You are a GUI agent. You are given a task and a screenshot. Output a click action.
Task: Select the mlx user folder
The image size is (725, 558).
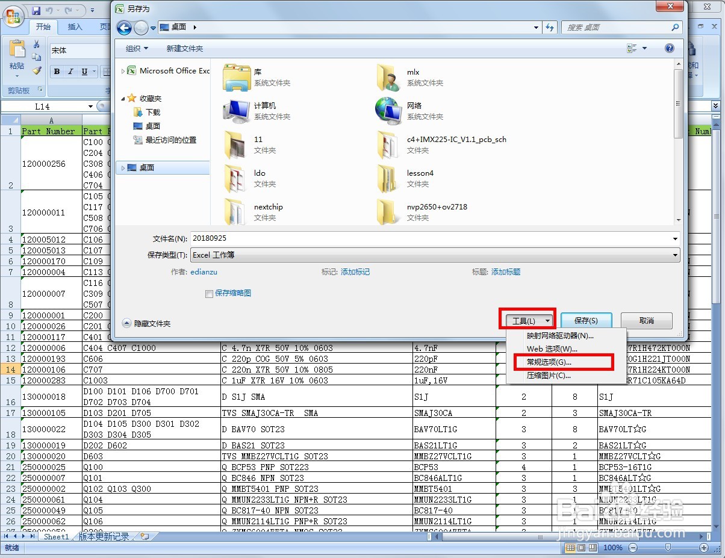[x=409, y=77]
